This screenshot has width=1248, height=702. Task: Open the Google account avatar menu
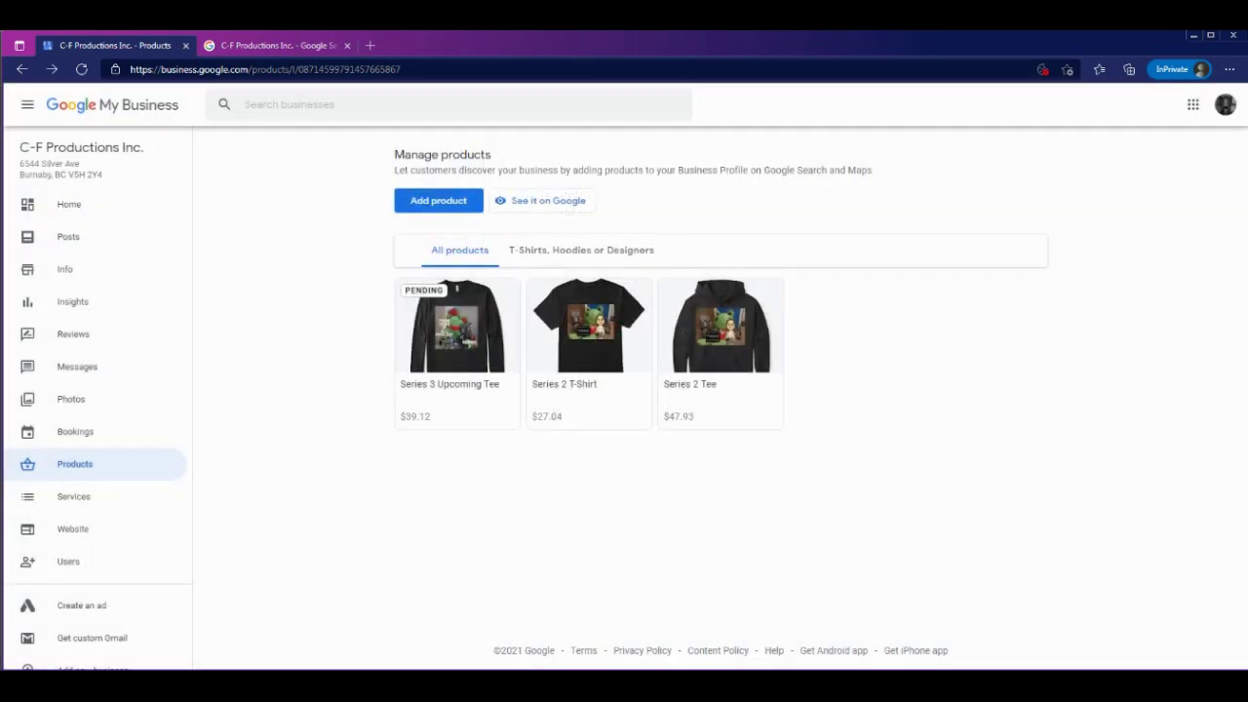pyautogui.click(x=1225, y=104)
